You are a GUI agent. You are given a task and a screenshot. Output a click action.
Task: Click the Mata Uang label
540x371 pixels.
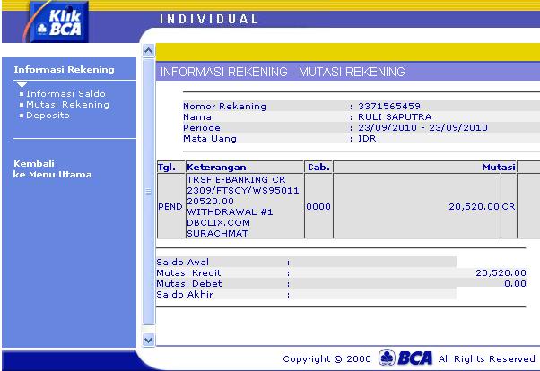point(210,139)
